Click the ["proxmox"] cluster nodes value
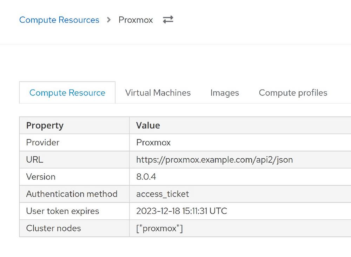Screen dimensions: 351x257 (159, 229)
